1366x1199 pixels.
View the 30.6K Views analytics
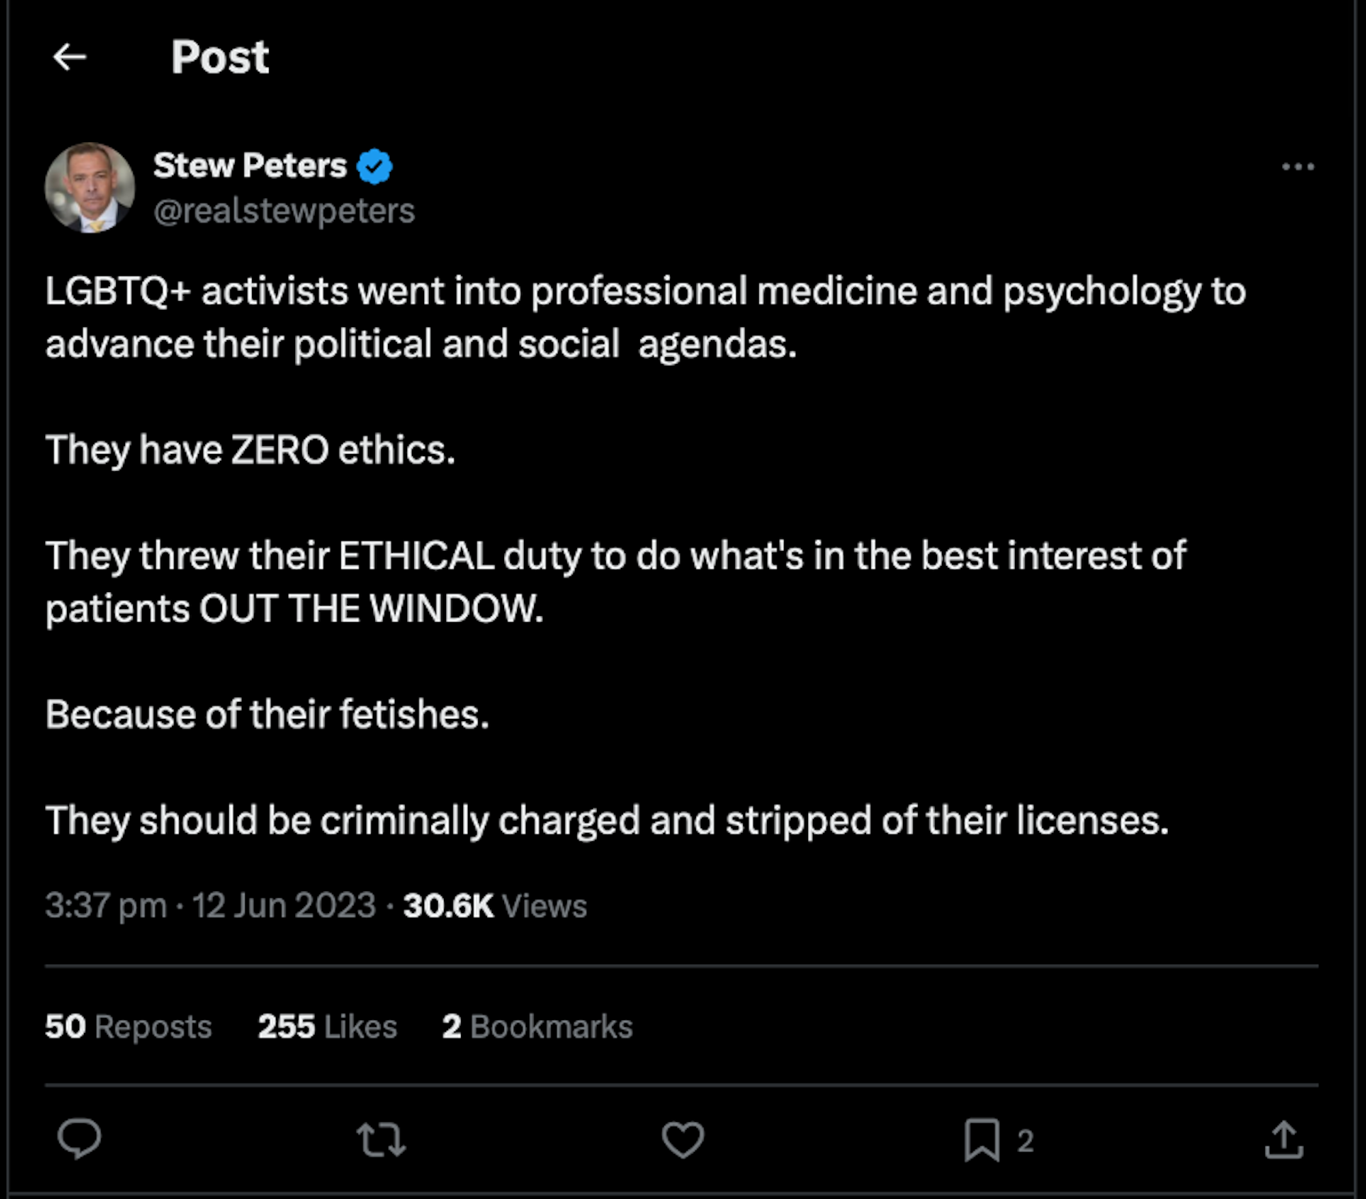494,906
